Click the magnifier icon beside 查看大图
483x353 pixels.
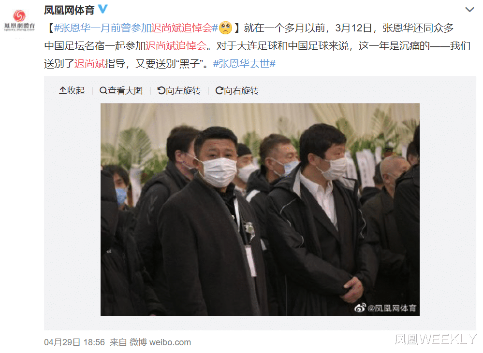(x=103, y=90)
